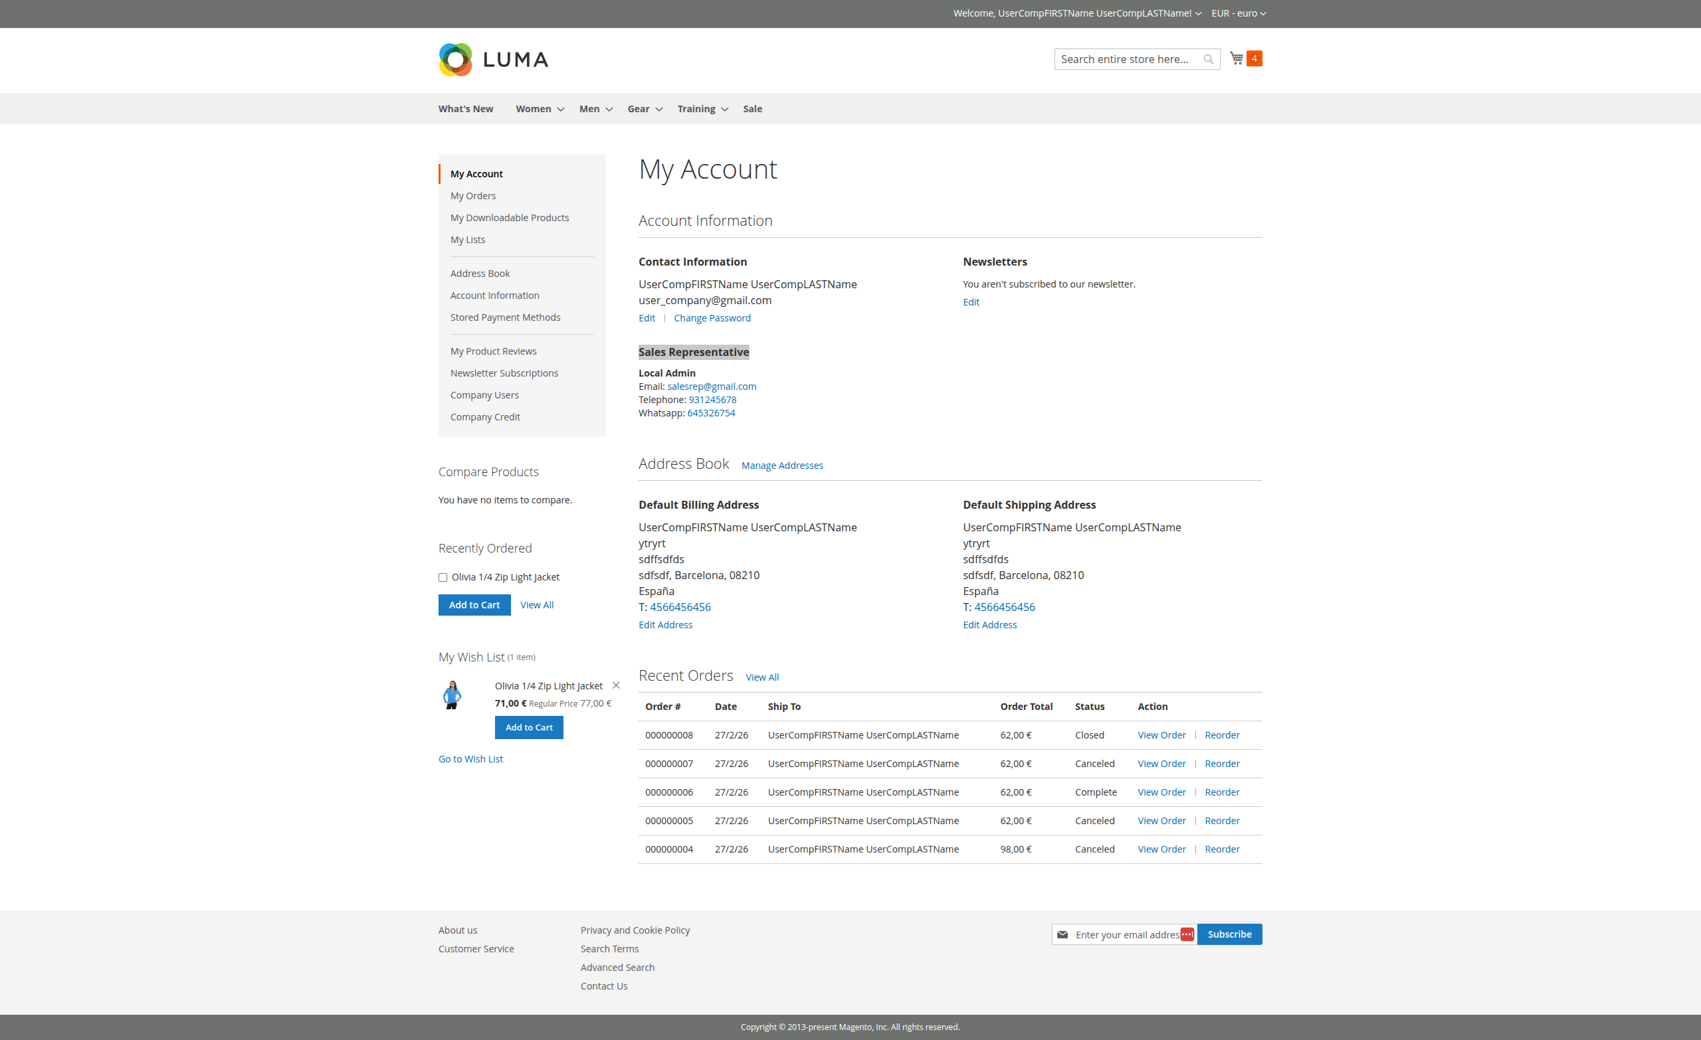Click the envelope icon beside newsletter field
Screen dimensions: 1701x1040
pyautogui.click(x=1063, y=934)
